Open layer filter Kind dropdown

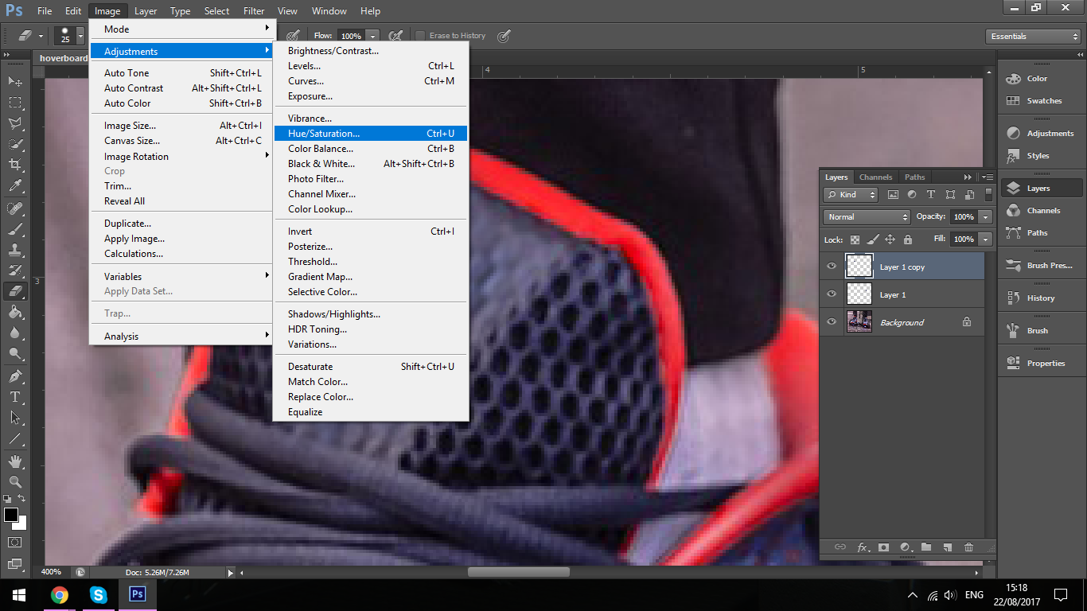click(851, 195)
